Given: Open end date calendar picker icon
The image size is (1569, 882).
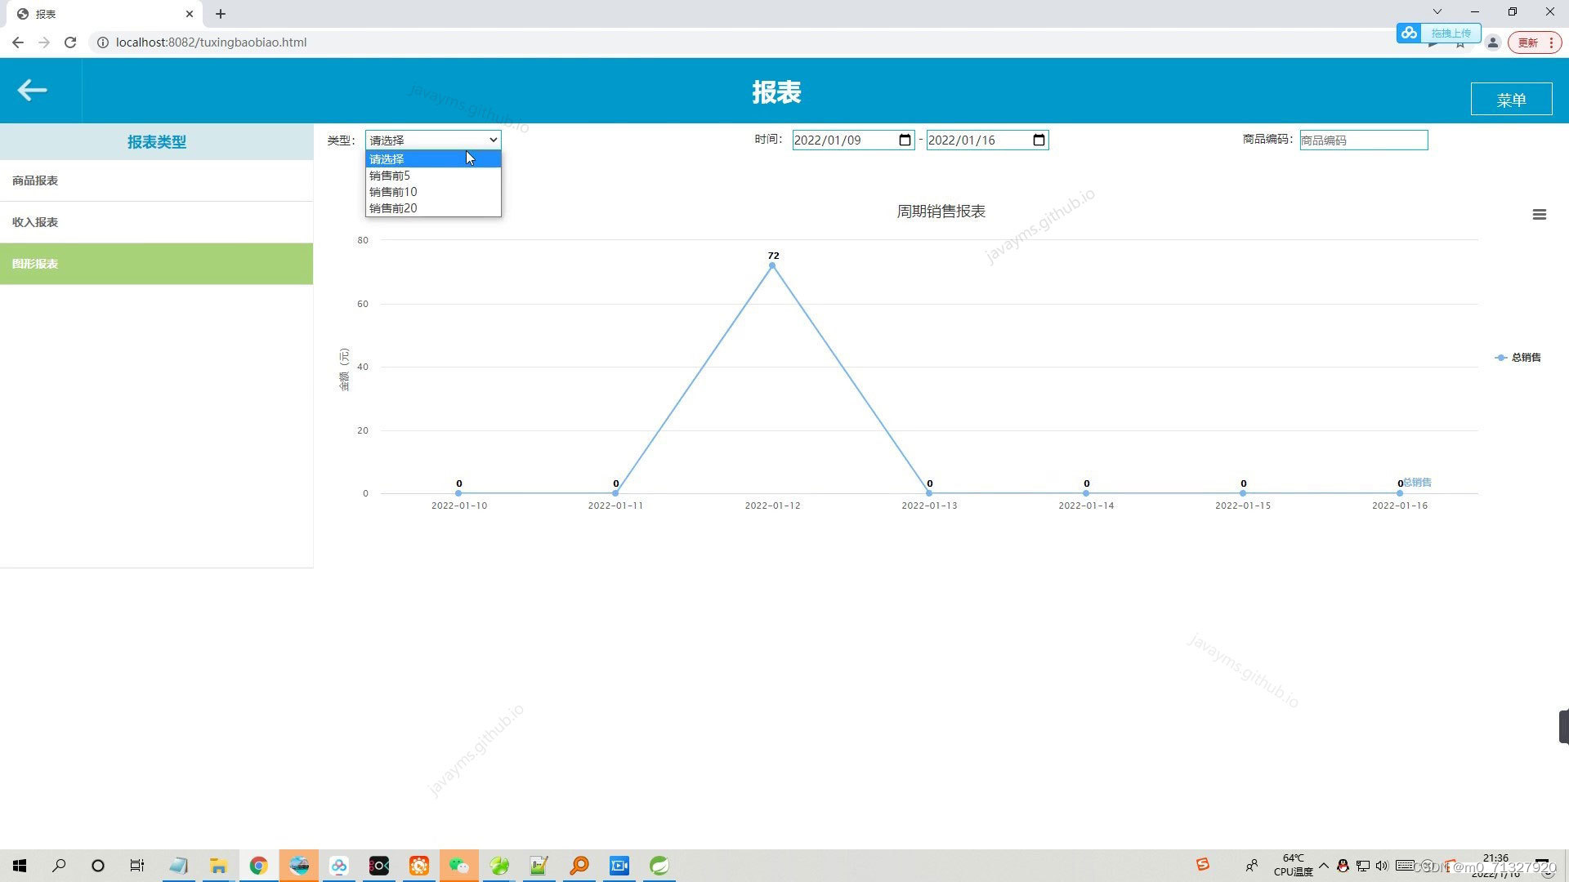Looking at the screenshot, I should (1039, 140).
